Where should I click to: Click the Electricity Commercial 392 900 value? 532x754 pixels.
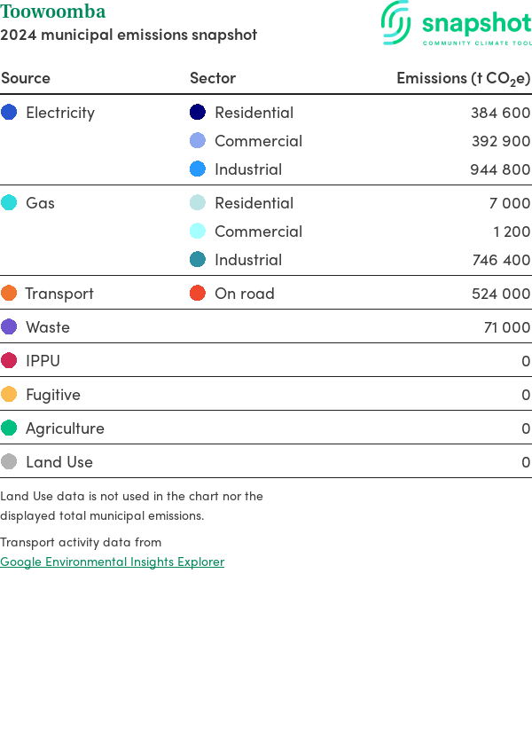(500, 141)
